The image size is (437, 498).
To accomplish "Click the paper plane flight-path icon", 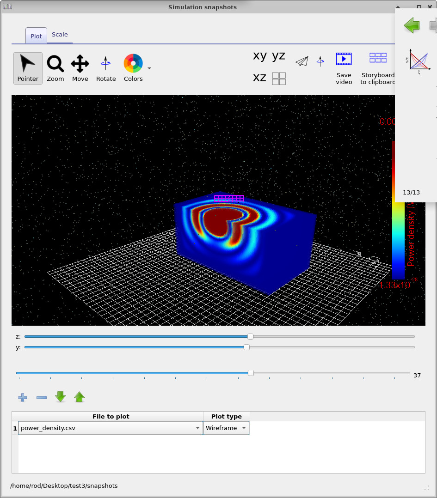I will [302, 61].
